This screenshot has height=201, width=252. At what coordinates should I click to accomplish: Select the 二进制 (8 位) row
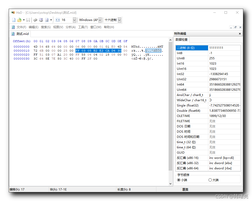(208, 48)
